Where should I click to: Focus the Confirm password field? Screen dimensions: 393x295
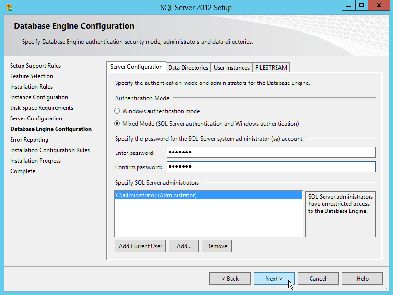pyautogui.click(x=271, y=167)
